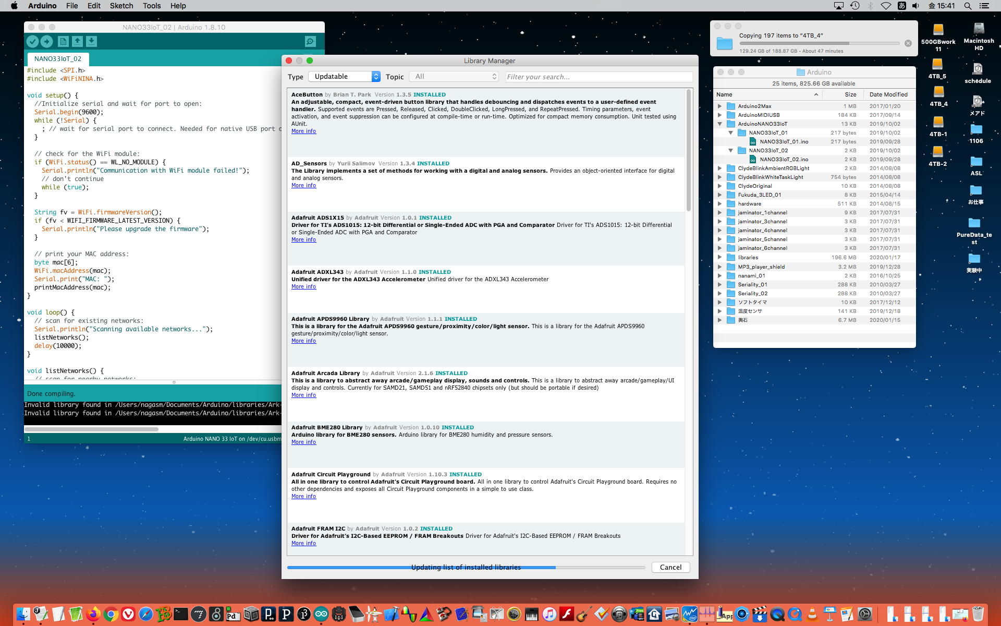Viewport: 1001px width, 626px height.
Task: Open the More info link for AceButton
Action: (303, 131)
